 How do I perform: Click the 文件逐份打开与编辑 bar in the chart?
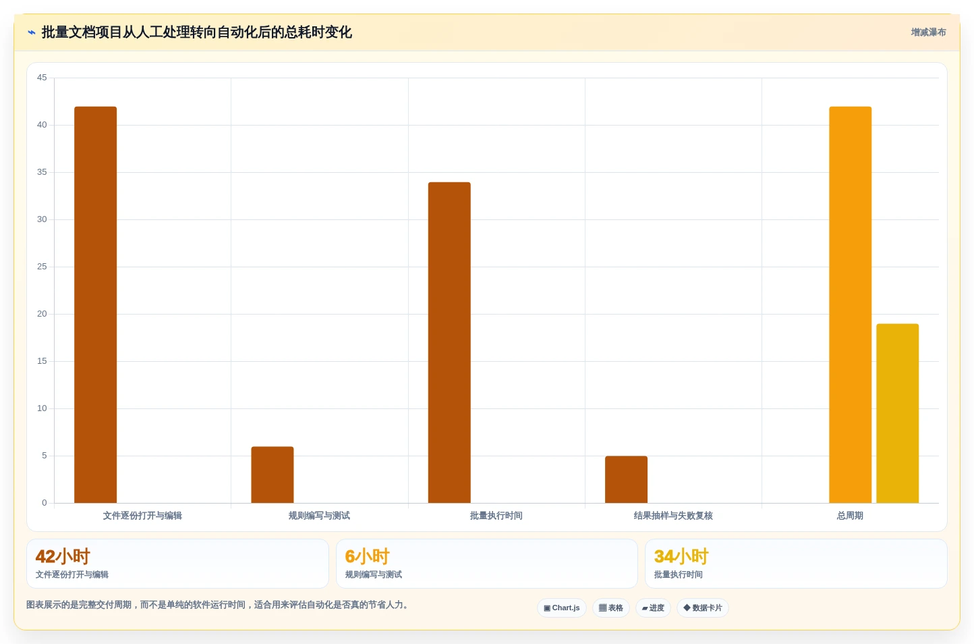tap(95, 304)
